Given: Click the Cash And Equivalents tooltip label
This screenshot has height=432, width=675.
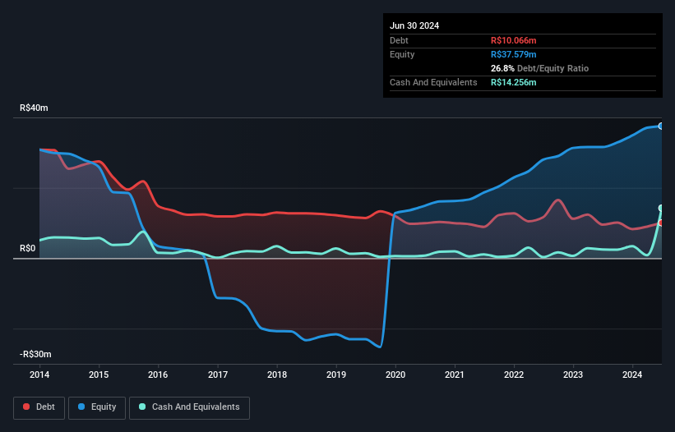Looking at the screenshot, I should point(433,82).
